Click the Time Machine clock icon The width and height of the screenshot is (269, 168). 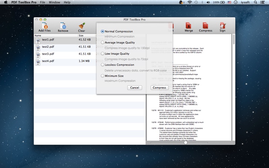coord(196,2)
